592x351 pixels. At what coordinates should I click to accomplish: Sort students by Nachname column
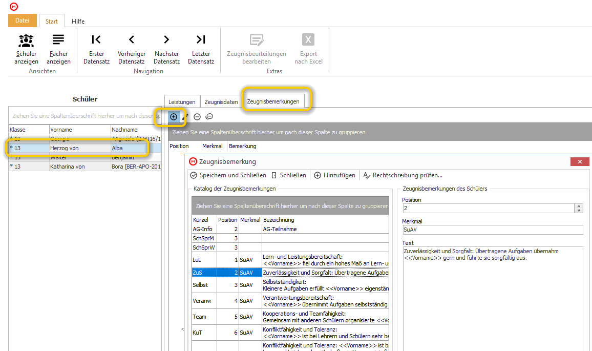point(136,130)
